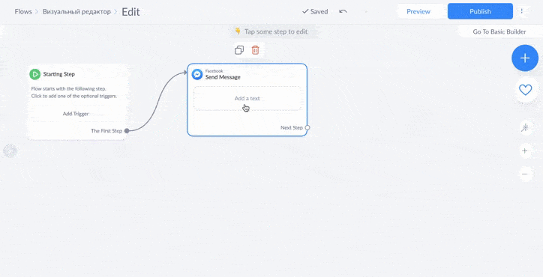
Task: Click the Facebook Messenger icon
Action: click(x=197, y=74)
